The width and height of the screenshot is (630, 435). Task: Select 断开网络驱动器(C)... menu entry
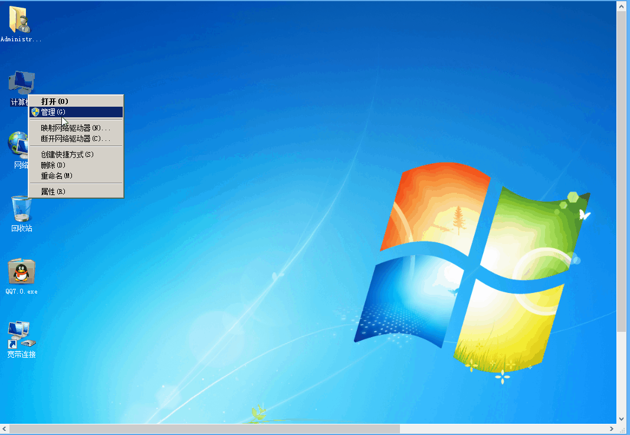(x=76, y=139)
